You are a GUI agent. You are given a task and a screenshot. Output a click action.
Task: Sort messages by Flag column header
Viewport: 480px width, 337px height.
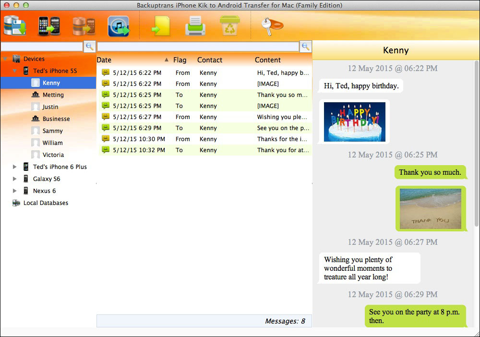[180, 60]
